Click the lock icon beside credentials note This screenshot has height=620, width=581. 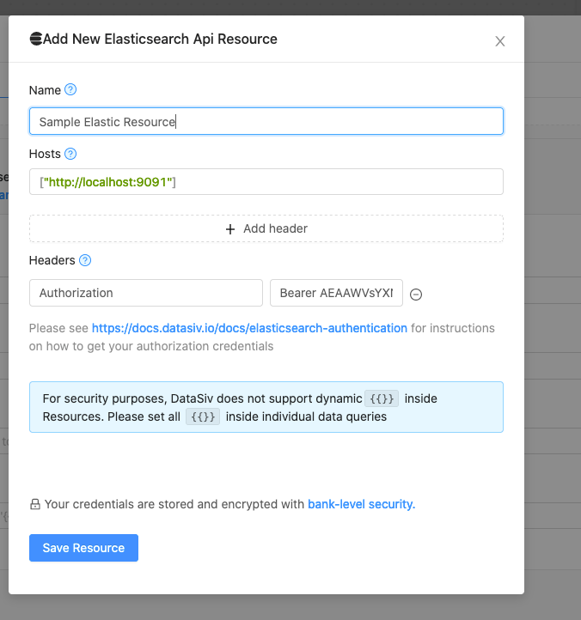tap(35, 504)
